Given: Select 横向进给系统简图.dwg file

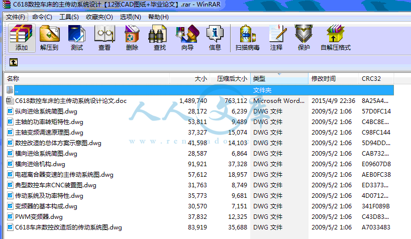Looking at the screenshot, I should (x=46, y=154).
